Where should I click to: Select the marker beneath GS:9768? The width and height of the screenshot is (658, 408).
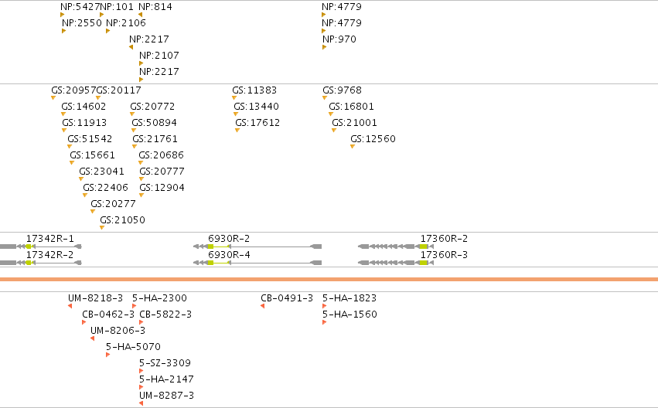pos(325,98)
